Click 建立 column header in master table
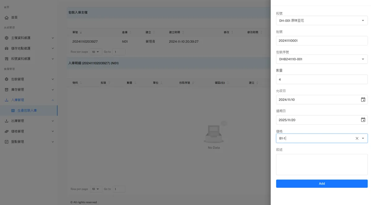This screenshot has width=371, height=205. (148, 32)
